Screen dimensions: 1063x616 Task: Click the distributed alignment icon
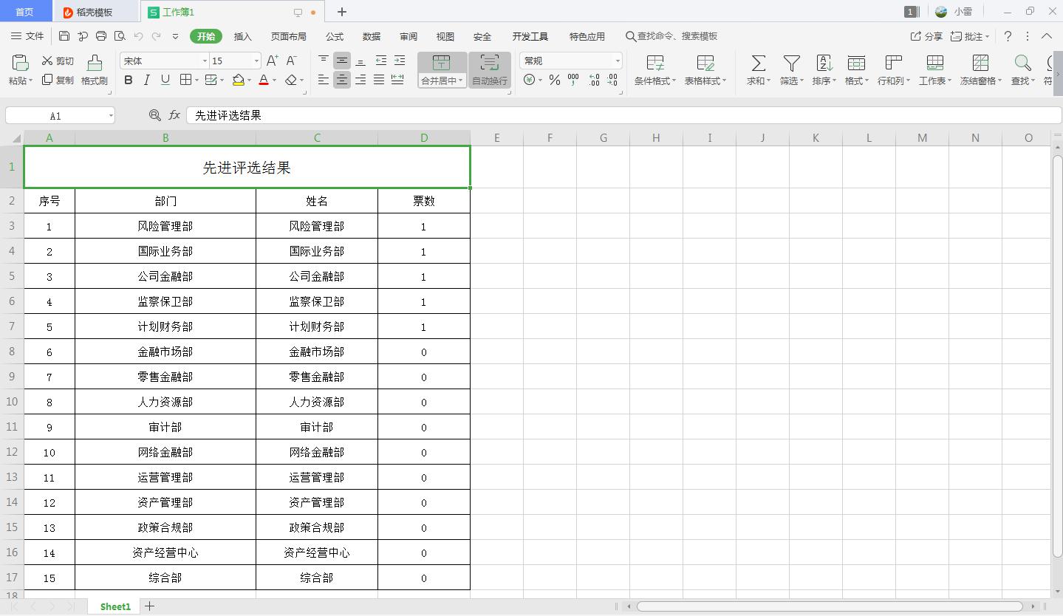397,80
